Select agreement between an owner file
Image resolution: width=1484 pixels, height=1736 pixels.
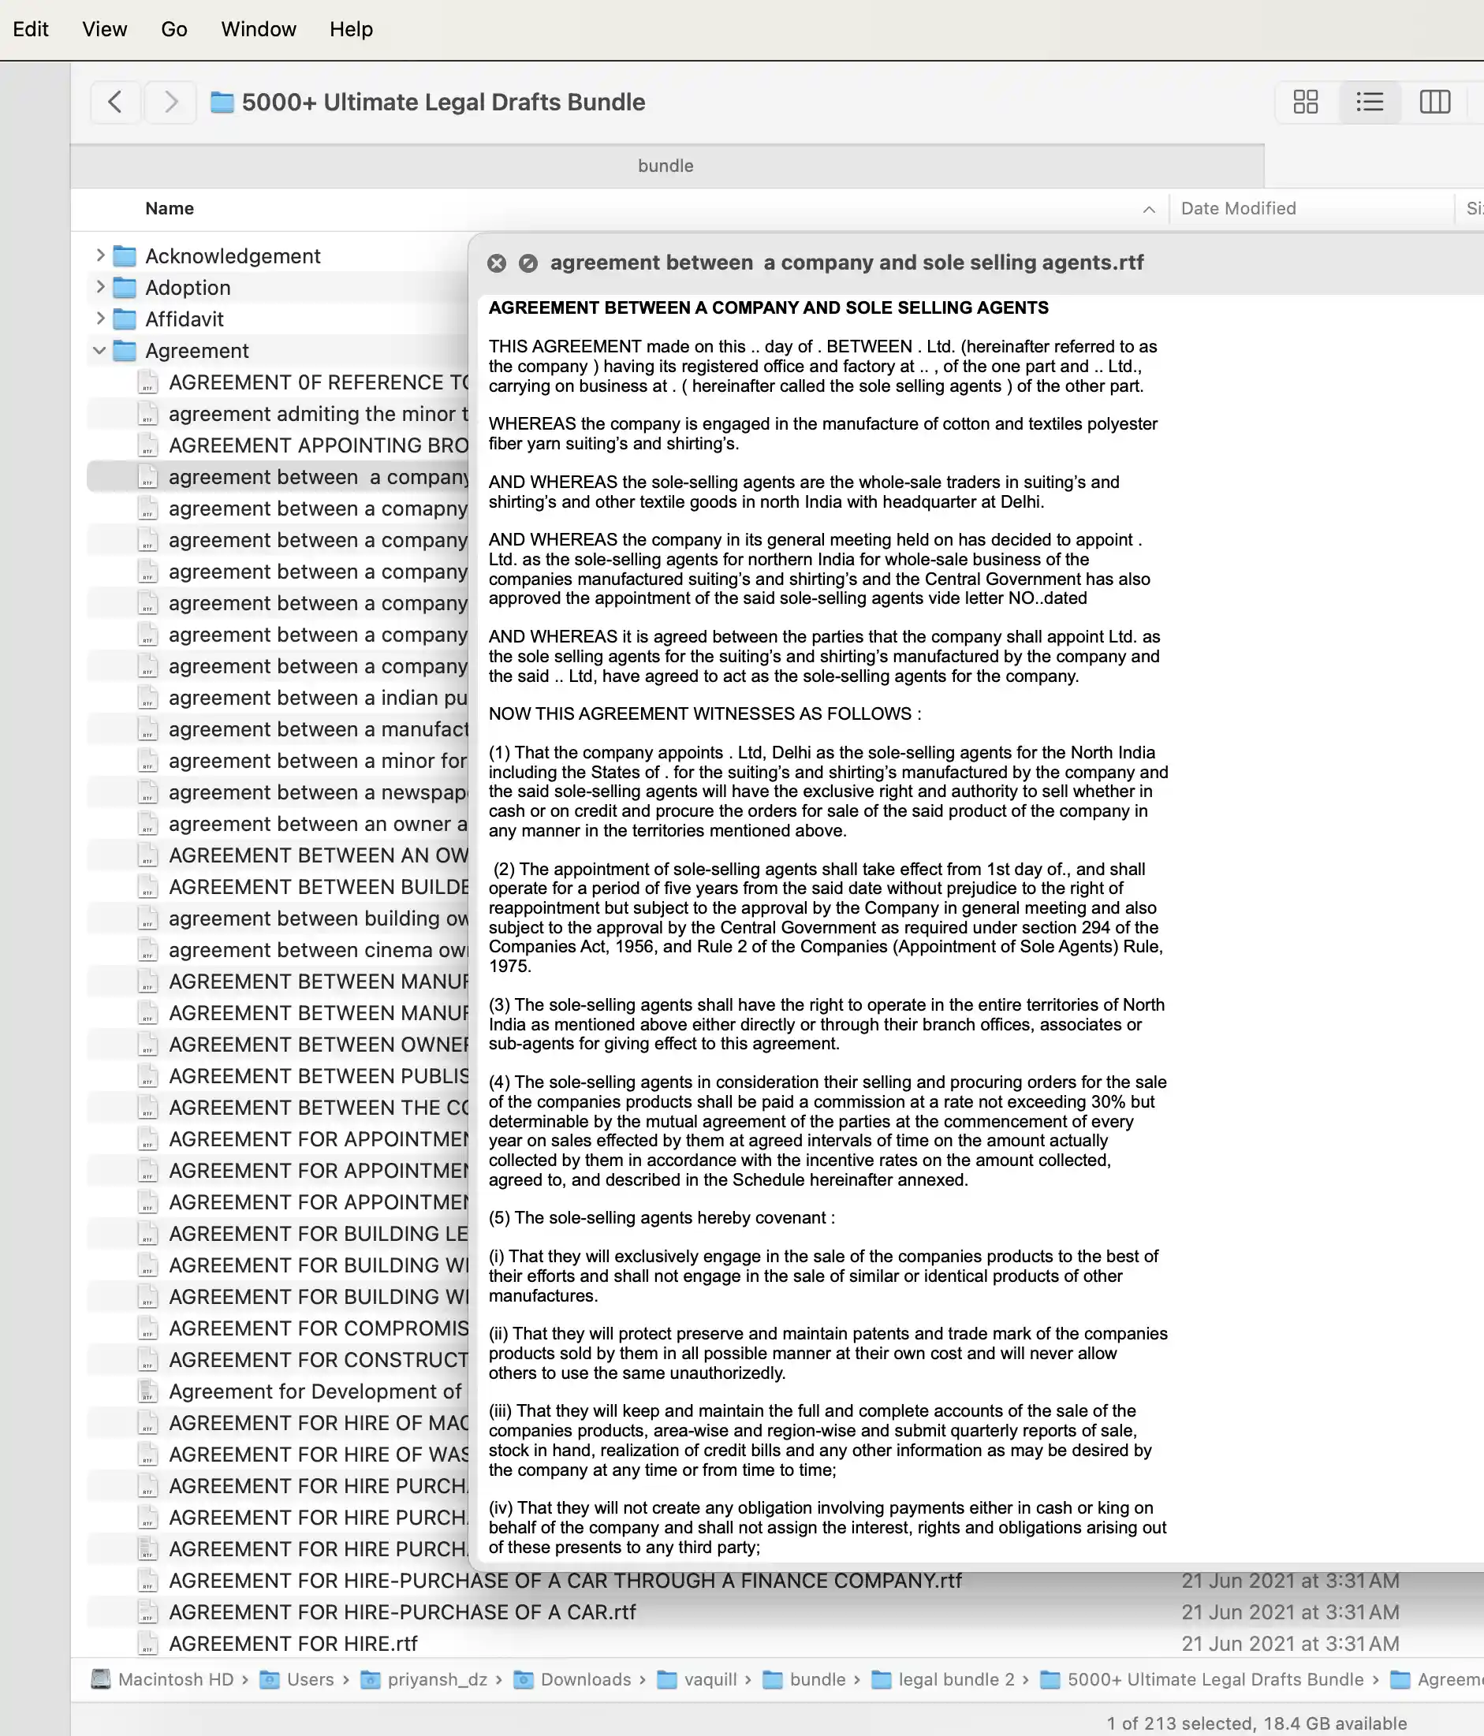tap(319, 824)
